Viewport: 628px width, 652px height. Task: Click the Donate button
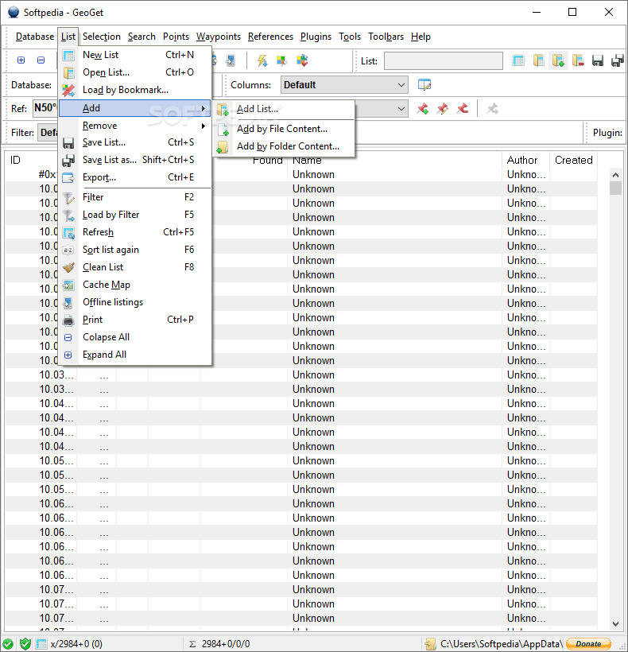588,644
